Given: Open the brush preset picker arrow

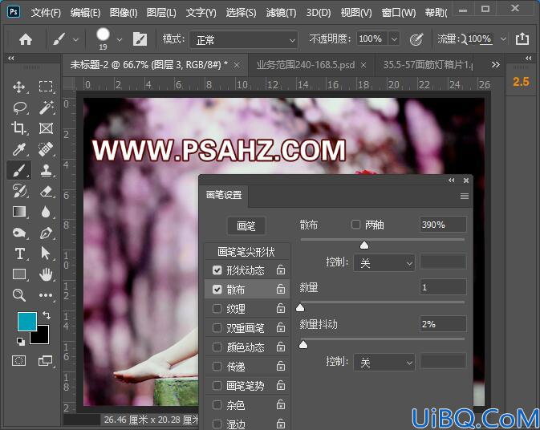Looking at the screenshot, I should [120, 40].
